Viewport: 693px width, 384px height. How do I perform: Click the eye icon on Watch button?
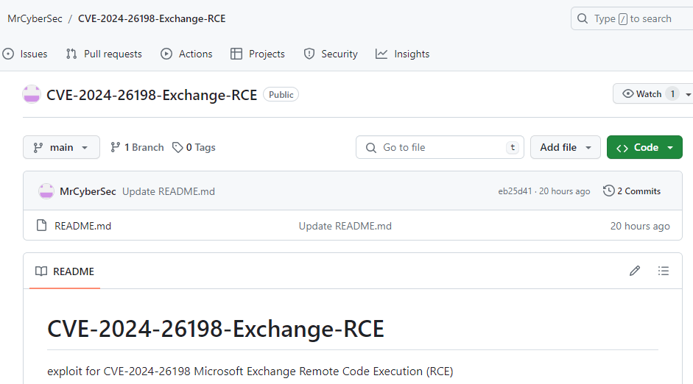pos(627,93)
